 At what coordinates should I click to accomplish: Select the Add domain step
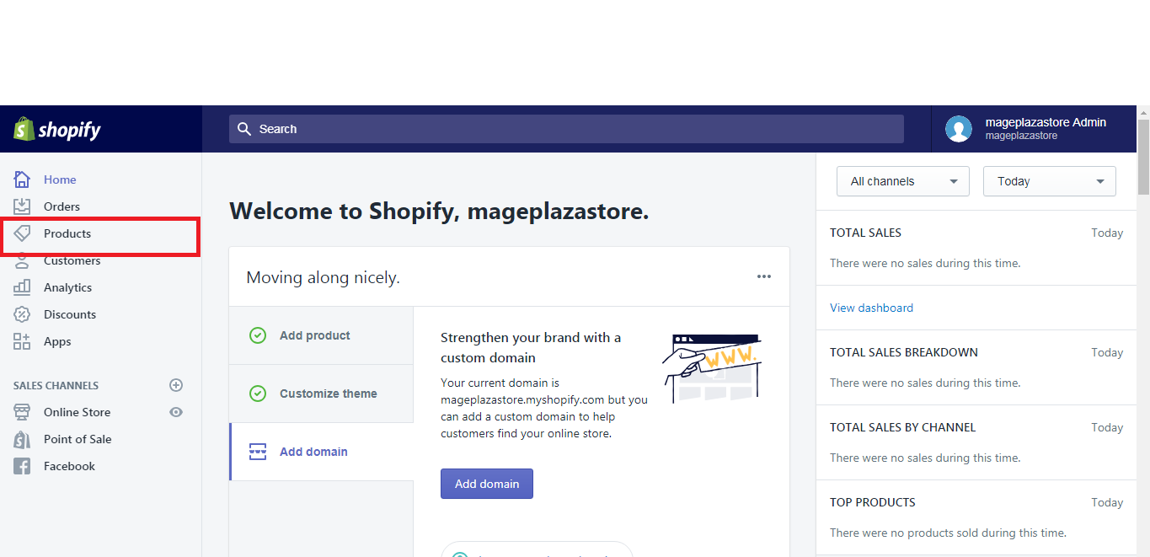coord(321,452)
